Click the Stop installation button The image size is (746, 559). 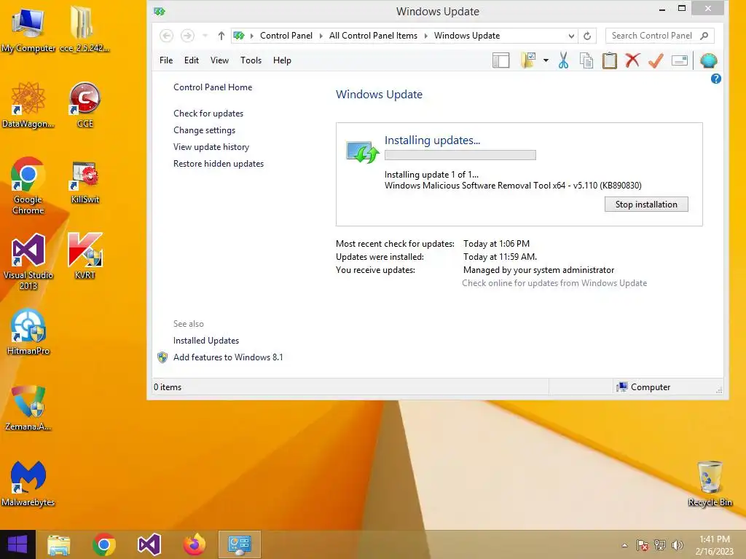point(646,205)
